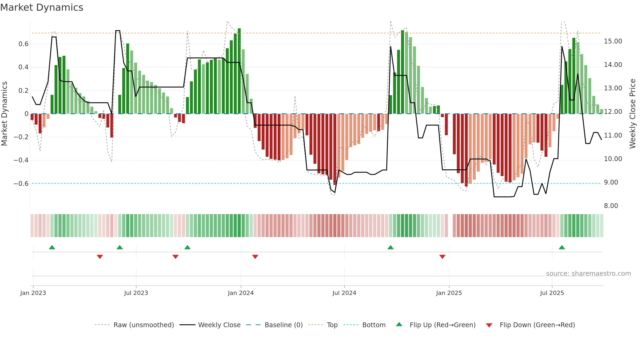Click the 9.00 price axis label
Viewport: 640px width, 360px height.
point(611,182)
